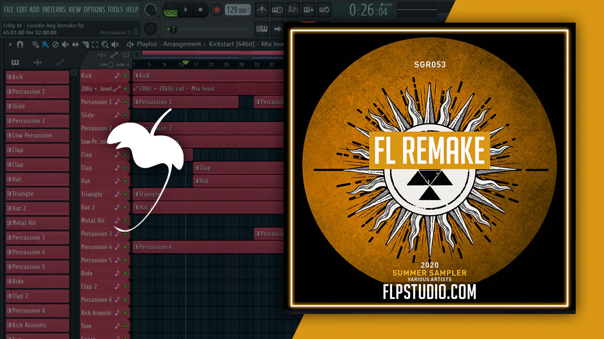The width and height of the screenshot is (604, 339).
Task: Select the Slip tool double-arrow icon
Action: [75, 44]
